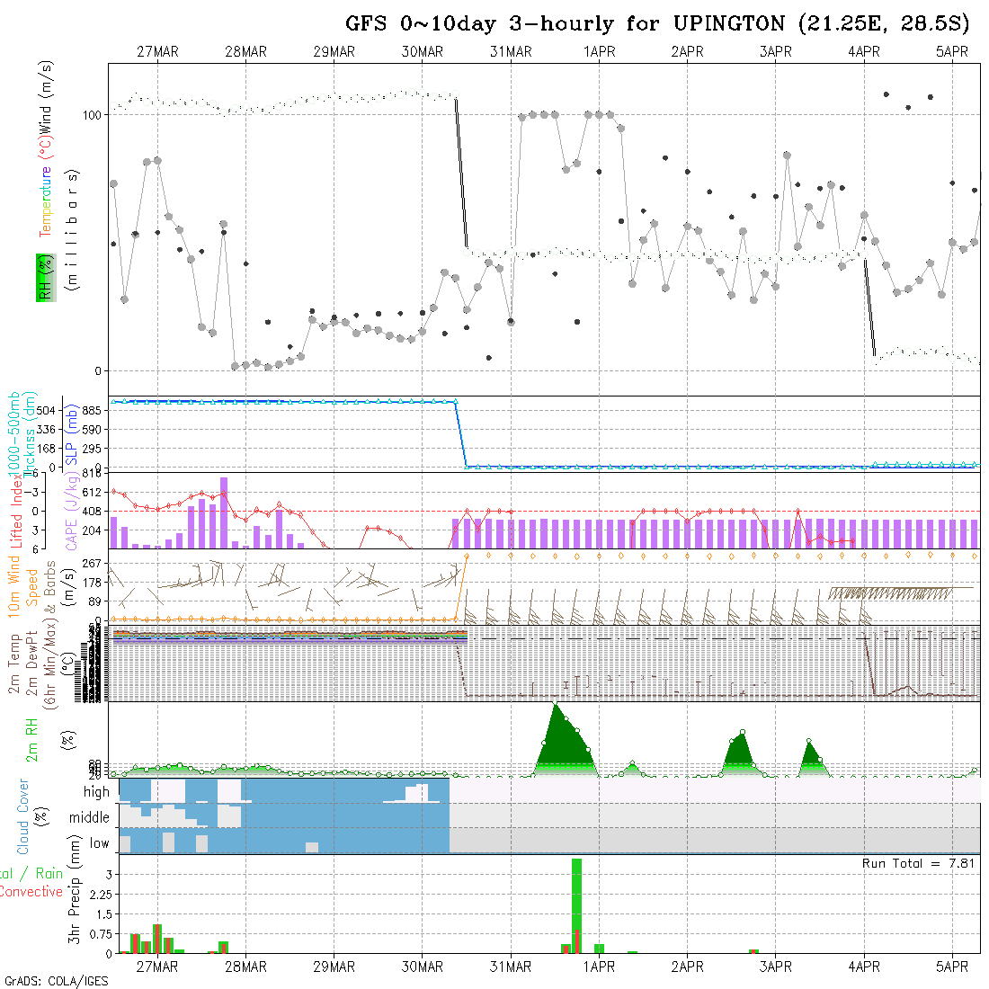Click the GrADS: COLA/IGES credit text

(x=56, y=981)
